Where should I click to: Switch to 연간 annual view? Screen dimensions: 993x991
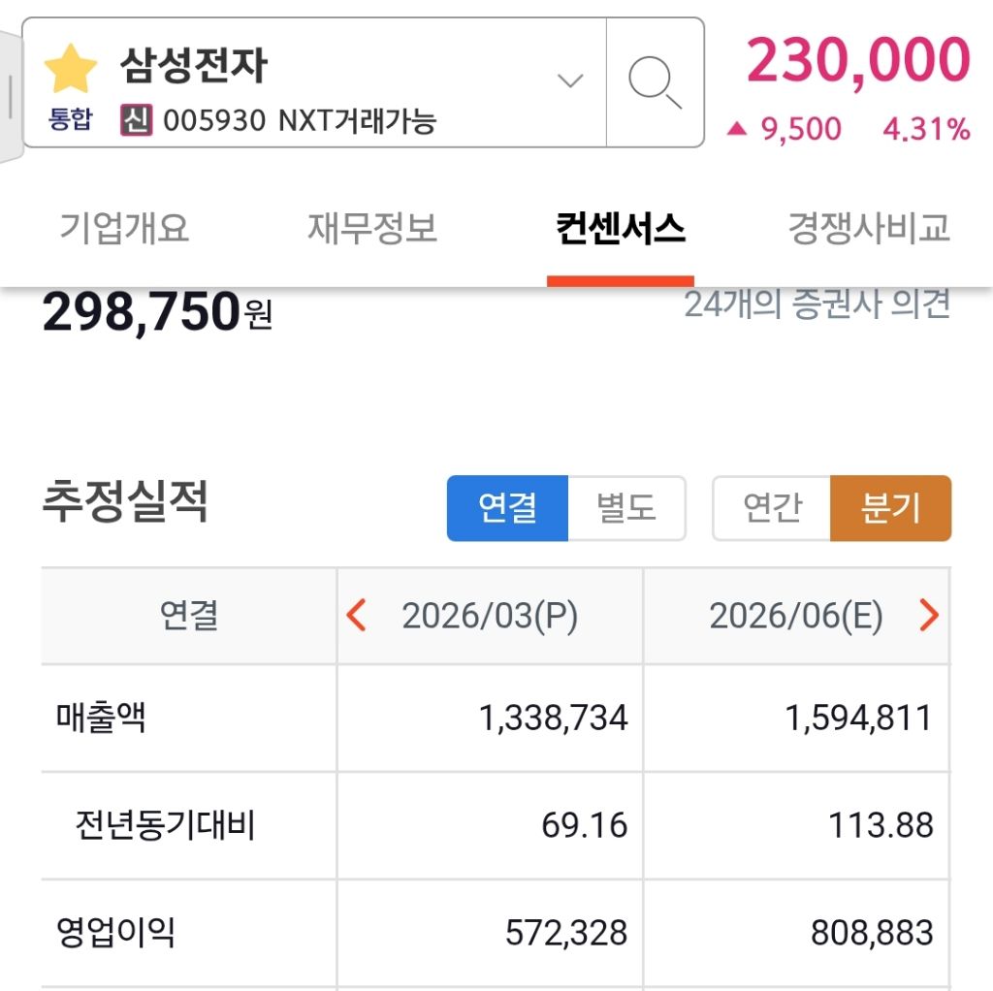(x=771, y=508)
